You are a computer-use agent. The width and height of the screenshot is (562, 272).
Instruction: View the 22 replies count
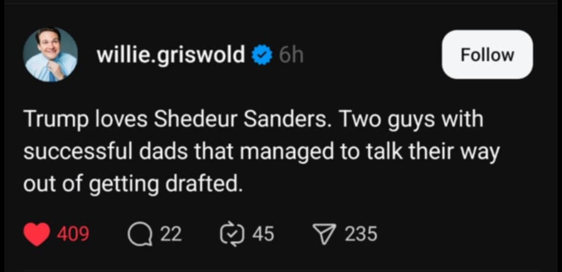coord(171,234)
